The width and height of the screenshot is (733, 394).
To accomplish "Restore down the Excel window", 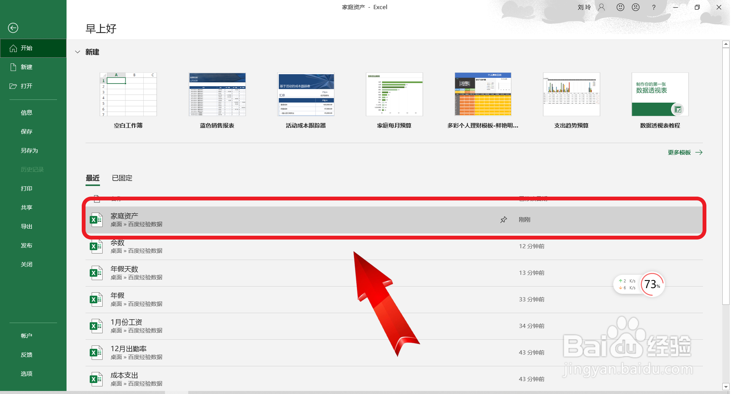I will pyautogui.click(x=697, y=7).
